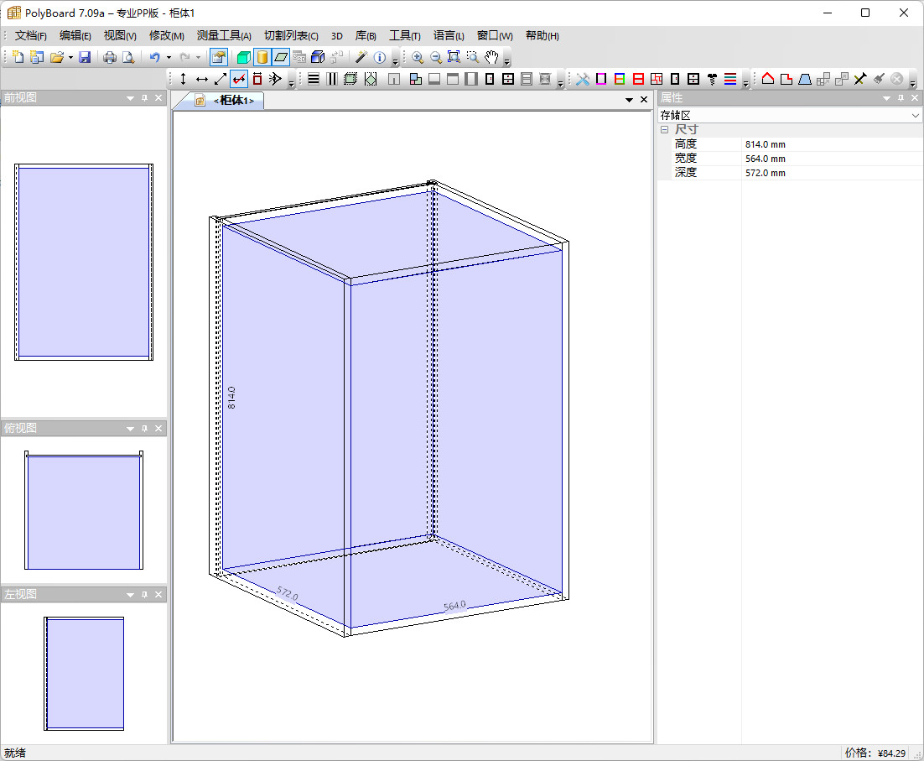Click the magenta rectangle frame icon
Screen dimensions: 924x761
click(601, 79)
